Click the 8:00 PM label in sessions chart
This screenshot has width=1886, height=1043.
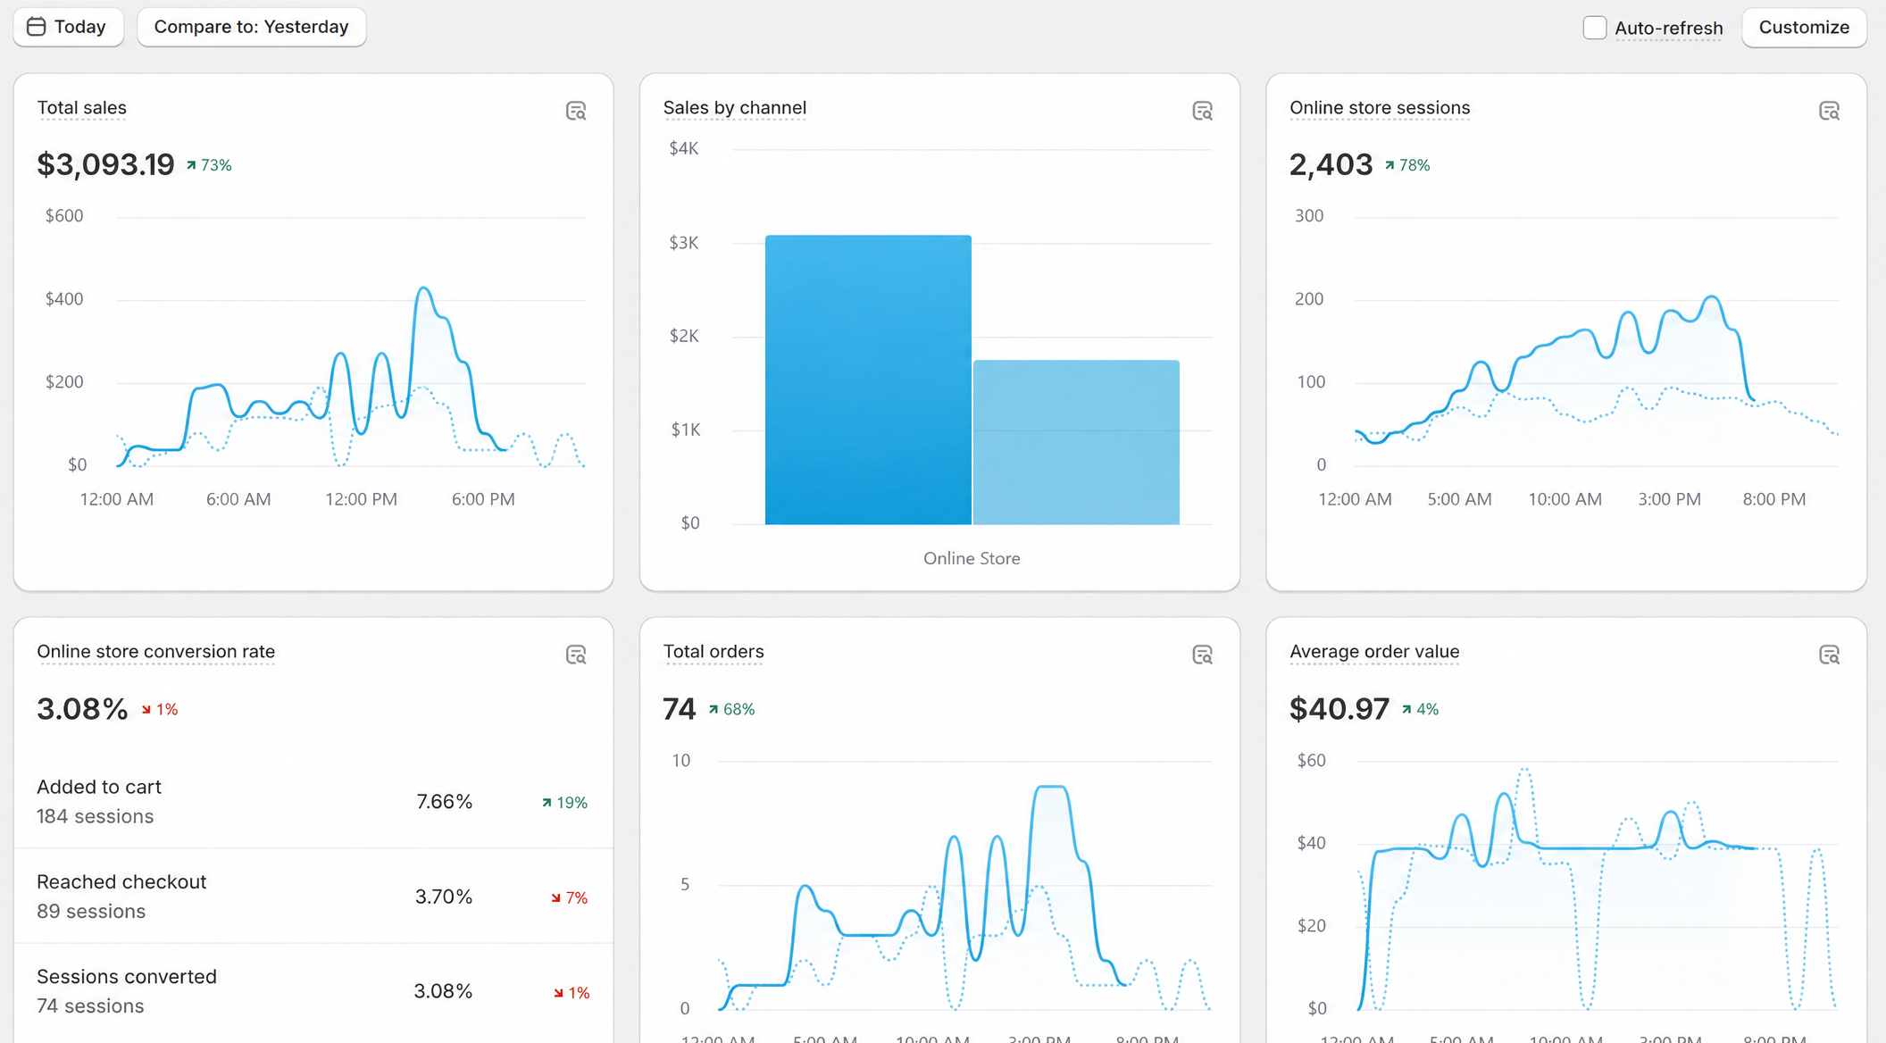[1773, 499]
